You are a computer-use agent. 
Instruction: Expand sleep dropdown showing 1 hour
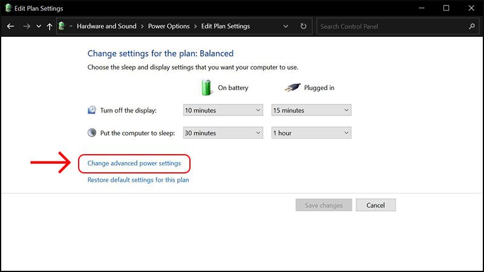[x=311, y=133]
